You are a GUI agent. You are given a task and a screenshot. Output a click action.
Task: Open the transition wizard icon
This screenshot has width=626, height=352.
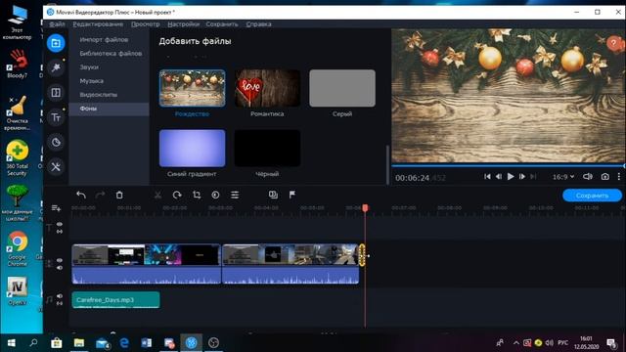(x=273, y=195)
